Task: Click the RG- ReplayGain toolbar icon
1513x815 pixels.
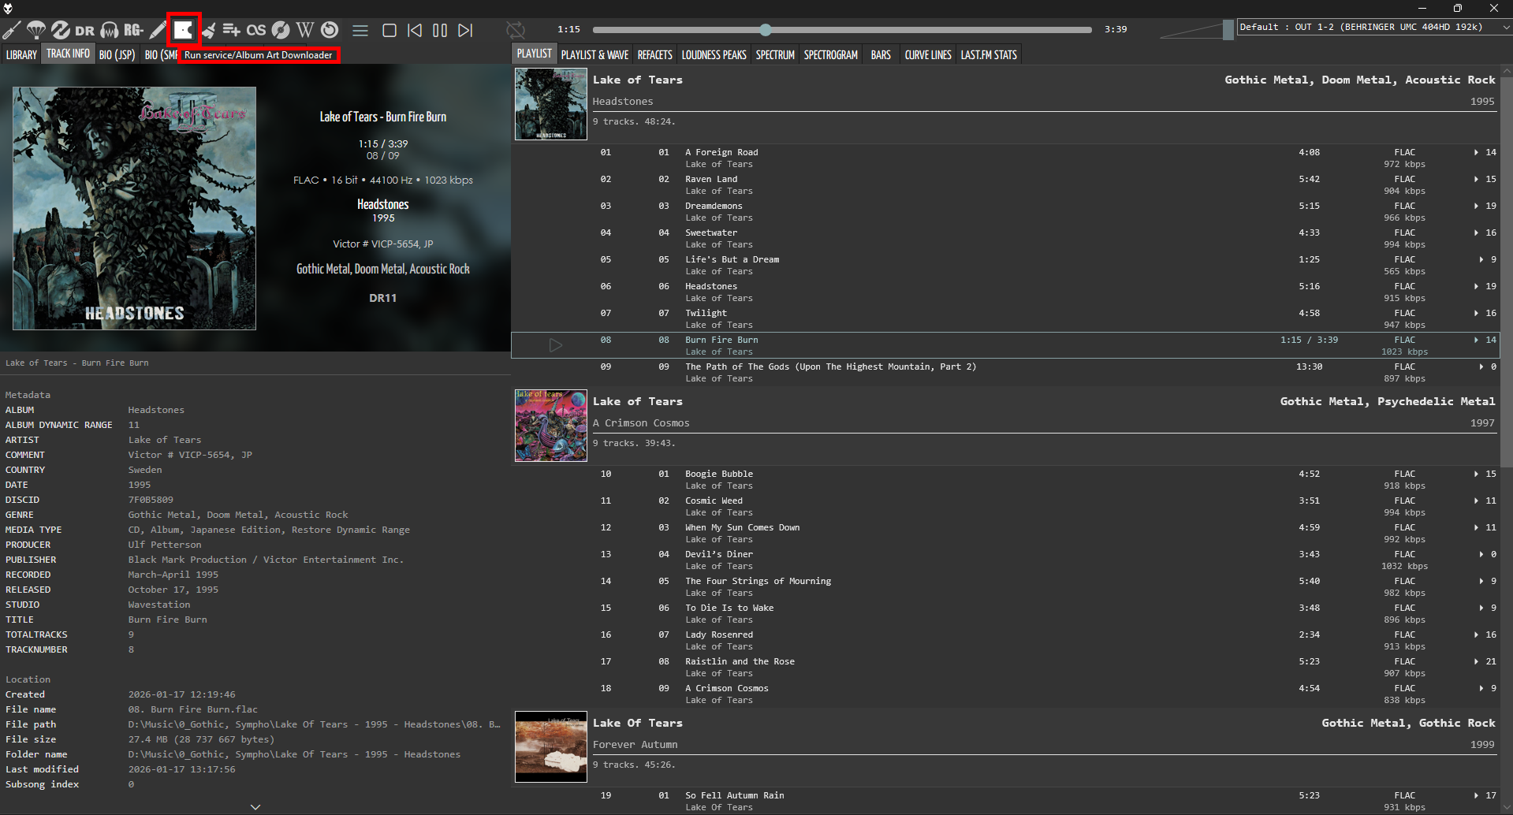Action: (x=133, y=30)
